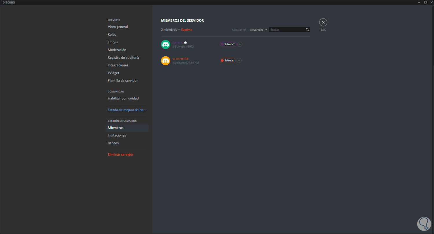Viewport: 434px width, 234px height.
Task: Add a role to Solvetic member
Action: tap(240, 44)
